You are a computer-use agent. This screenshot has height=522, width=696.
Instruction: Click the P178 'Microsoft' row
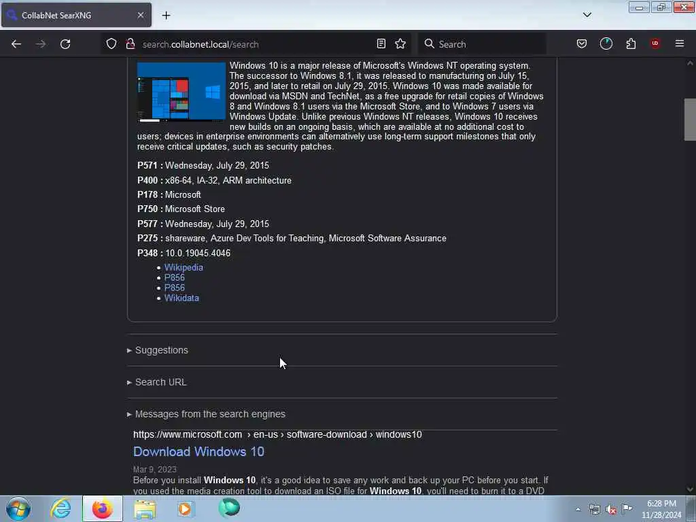click(x=169, y=195)
